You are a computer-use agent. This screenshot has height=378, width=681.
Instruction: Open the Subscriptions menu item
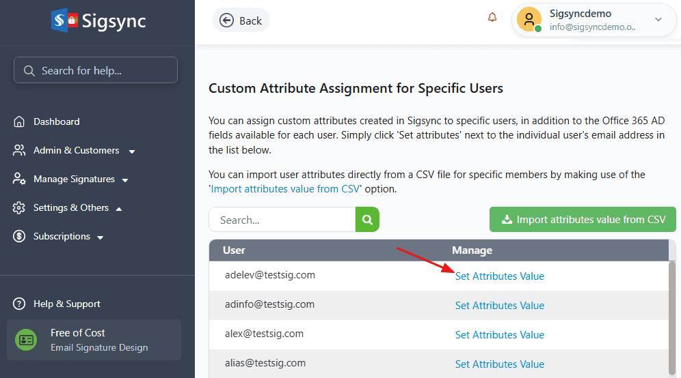(62, 236)
